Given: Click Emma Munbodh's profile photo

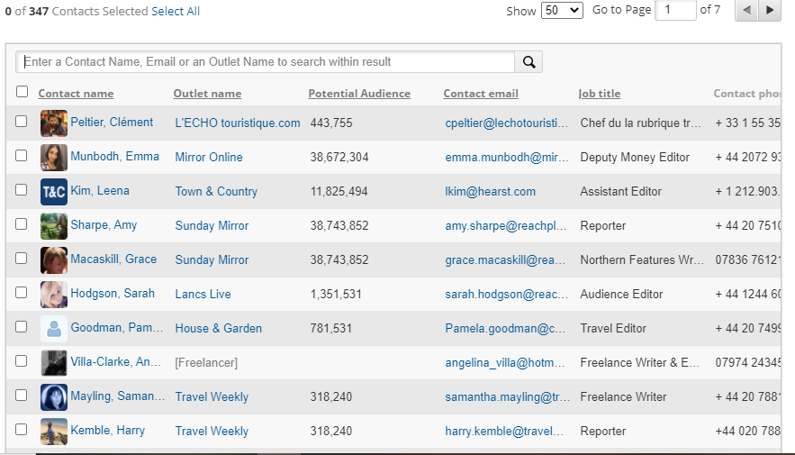Looking at the screenshot, I should 54,158.
